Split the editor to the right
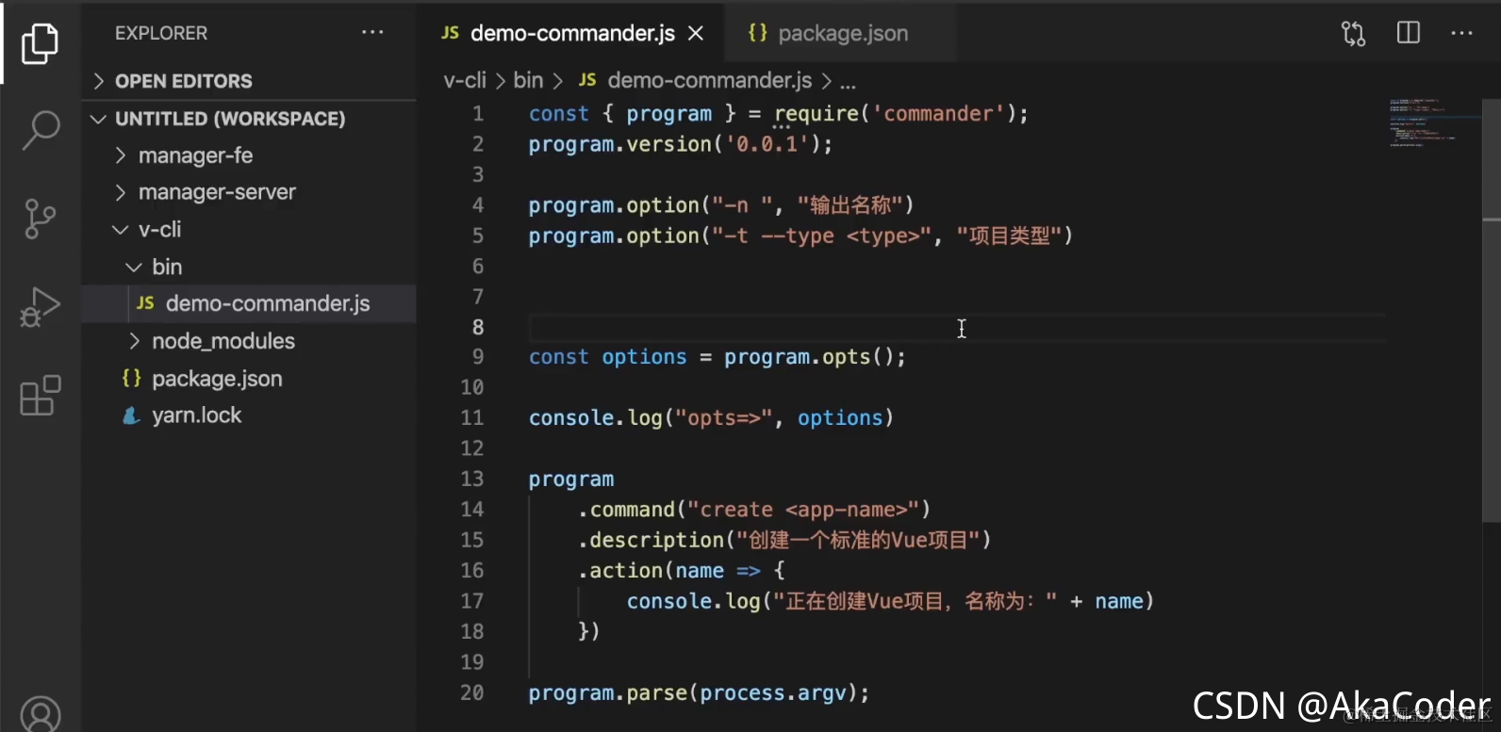 (x=1409, y=33)
